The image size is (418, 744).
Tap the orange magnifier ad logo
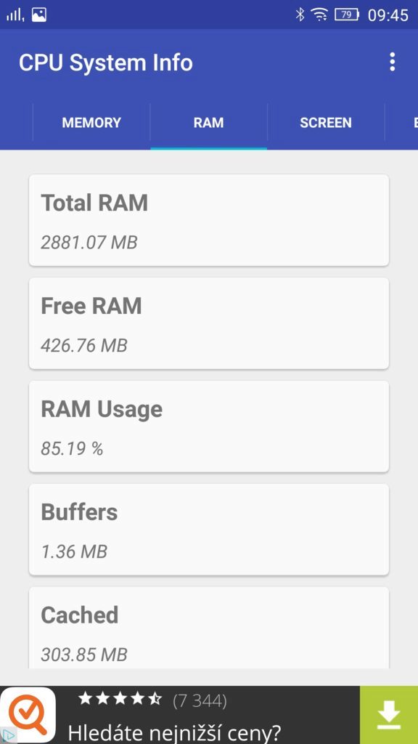(x=28, y=715)
